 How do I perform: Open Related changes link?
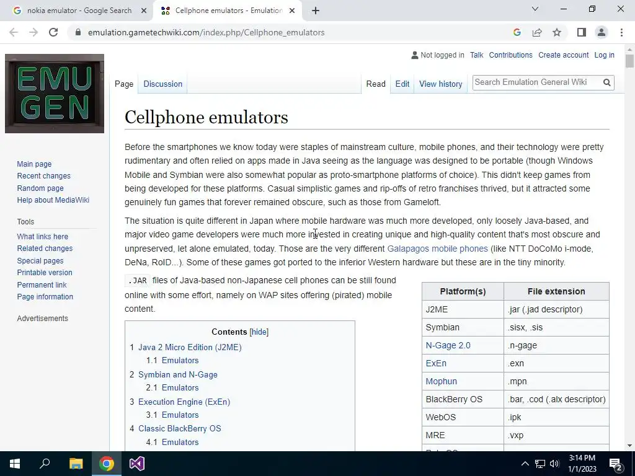[x=45, y=249]
